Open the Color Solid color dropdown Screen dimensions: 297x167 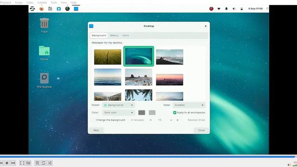coord(119,113)
